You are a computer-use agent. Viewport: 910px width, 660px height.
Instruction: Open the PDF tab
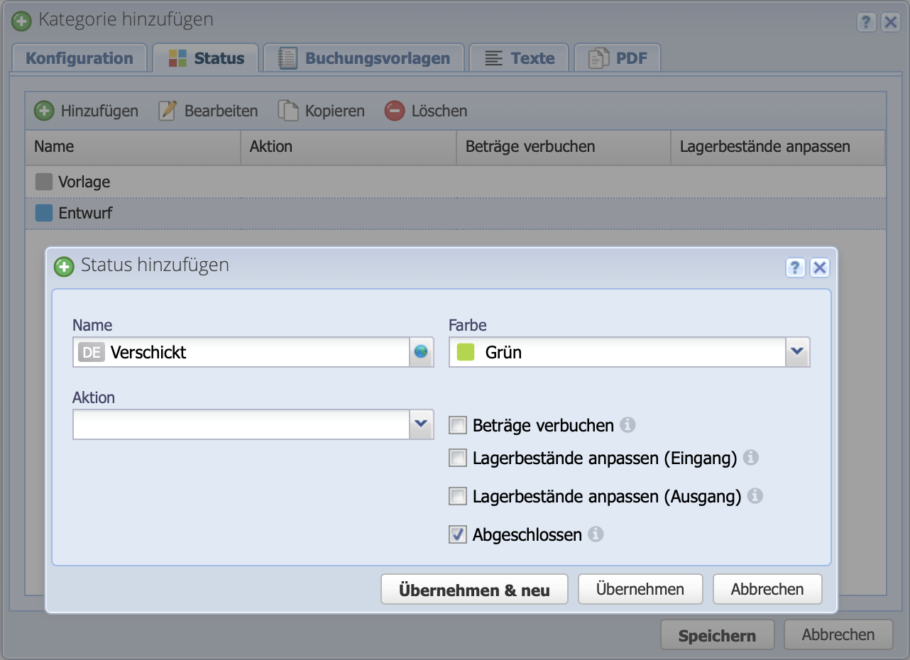(618, 57)
